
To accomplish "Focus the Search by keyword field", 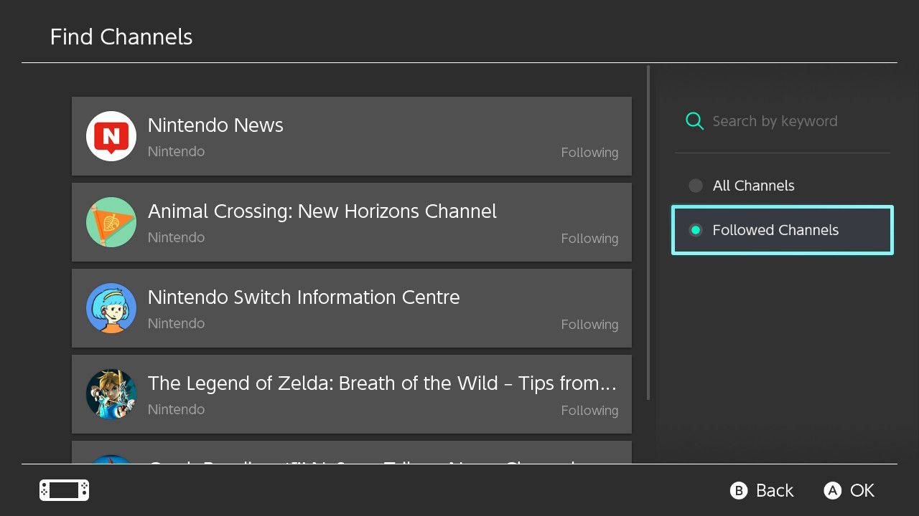I will tap(783, 121).
